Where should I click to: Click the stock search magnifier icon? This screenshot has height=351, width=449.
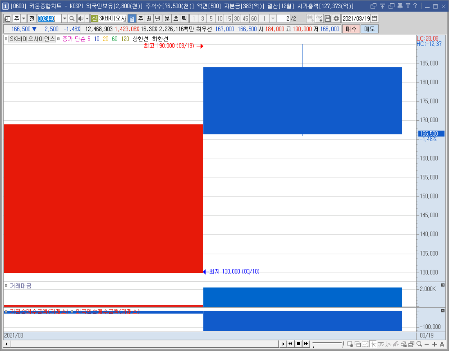pos(72,18)
